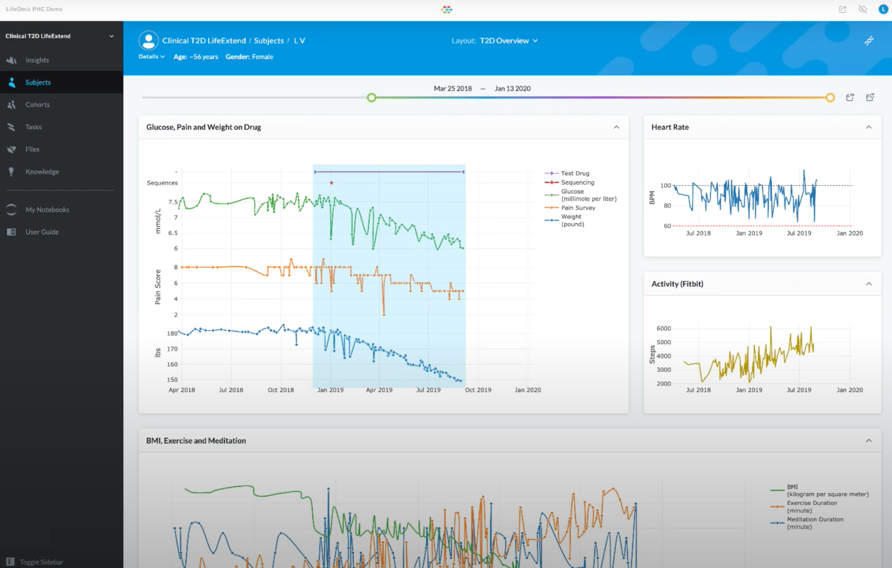
Task: Click the Toggle Sidebar icon
Action: coord(10,561)
